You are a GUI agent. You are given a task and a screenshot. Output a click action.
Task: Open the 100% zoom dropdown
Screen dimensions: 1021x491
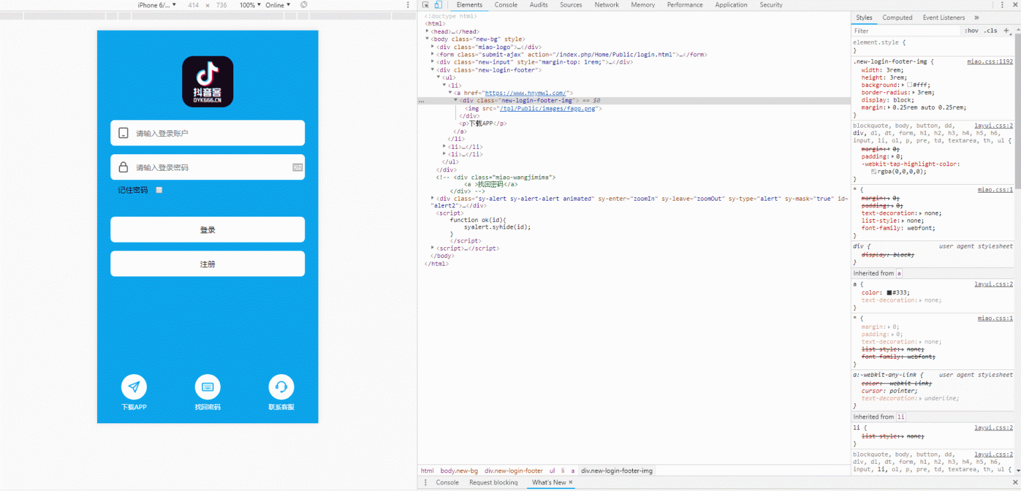[250, 5]
